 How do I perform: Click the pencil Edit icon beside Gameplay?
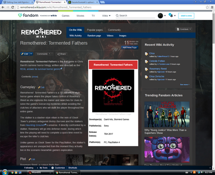39,87
